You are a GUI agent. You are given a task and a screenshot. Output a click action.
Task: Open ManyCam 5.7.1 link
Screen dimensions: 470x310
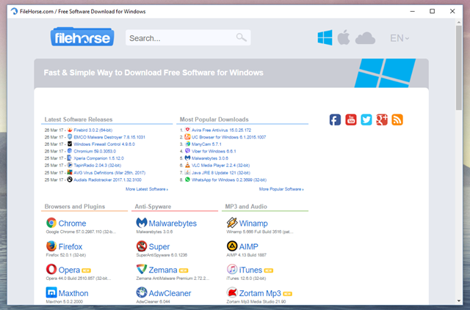[x=206, y=144]
